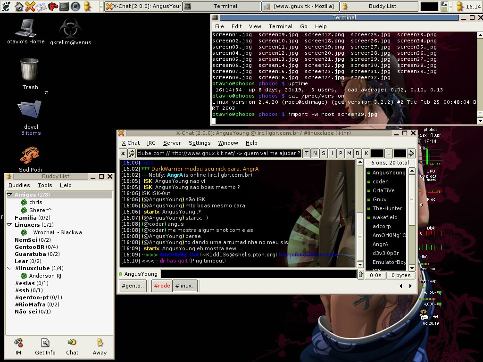Click the Get Info button in Buddy List
Viewport: 483px width, 362px height.
point(45,347)
